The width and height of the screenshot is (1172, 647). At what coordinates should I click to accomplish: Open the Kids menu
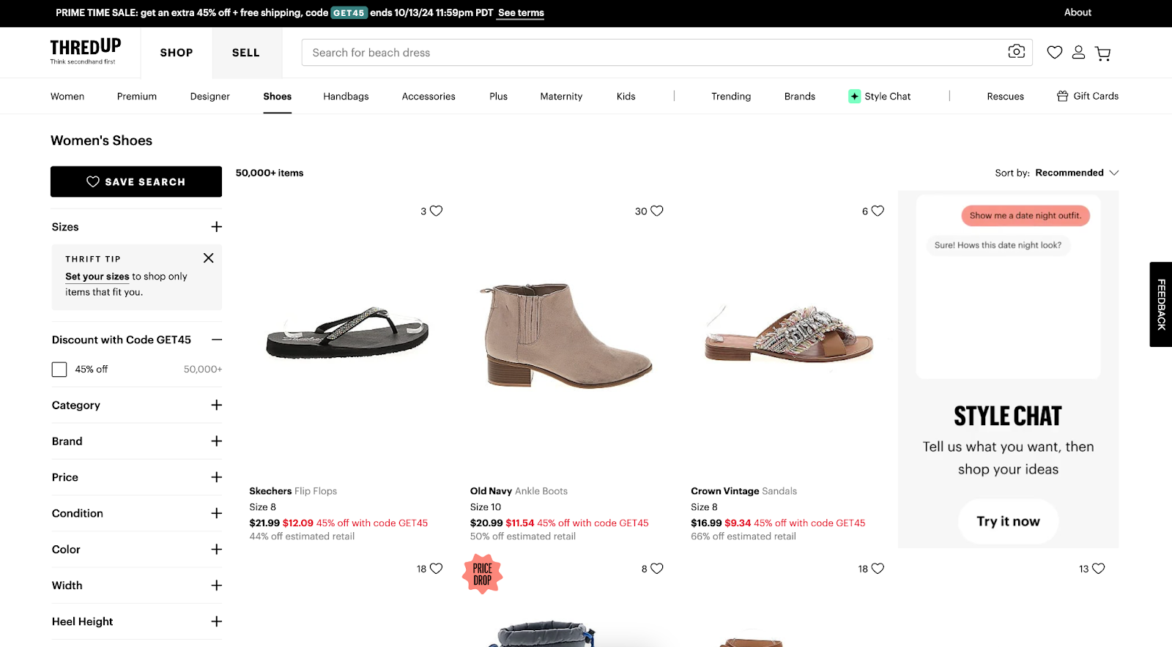[x=626, y=96]
